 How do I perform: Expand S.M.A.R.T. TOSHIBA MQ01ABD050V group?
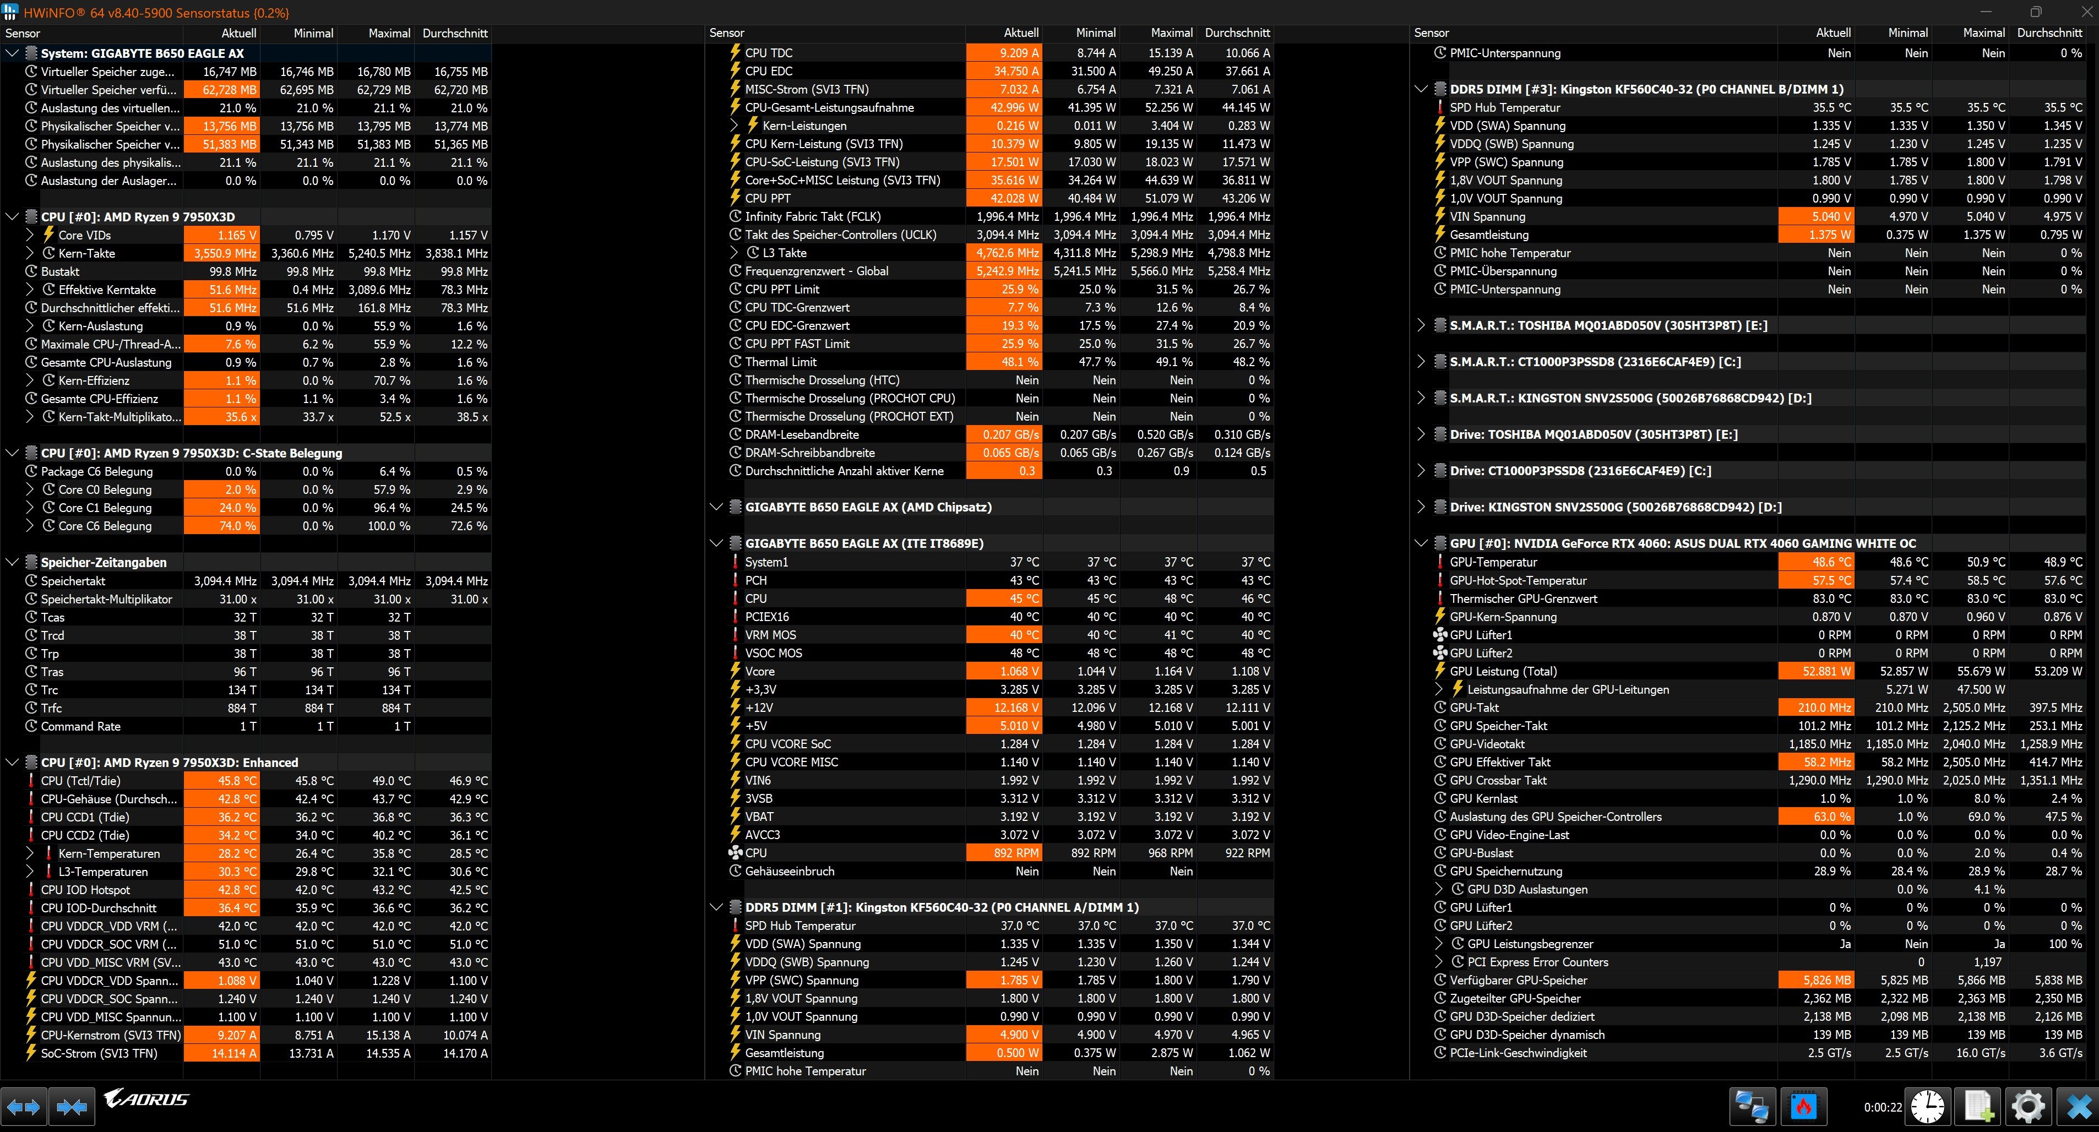[1421, 325]
